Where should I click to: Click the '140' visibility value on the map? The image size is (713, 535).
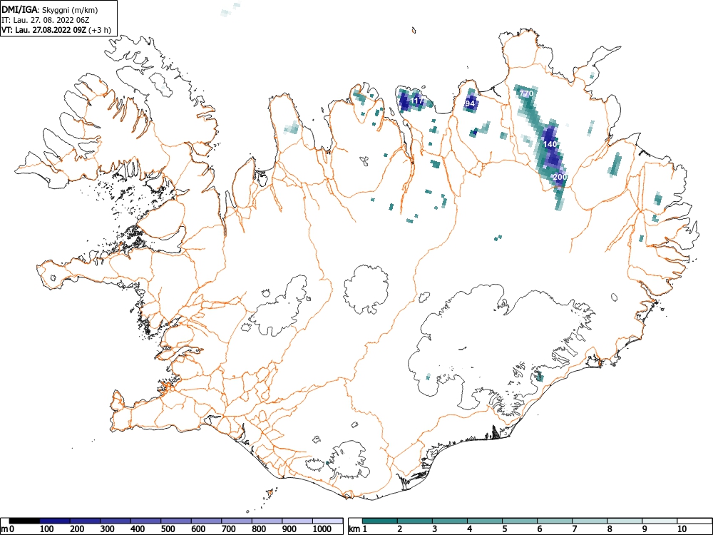tap(550, 144)
